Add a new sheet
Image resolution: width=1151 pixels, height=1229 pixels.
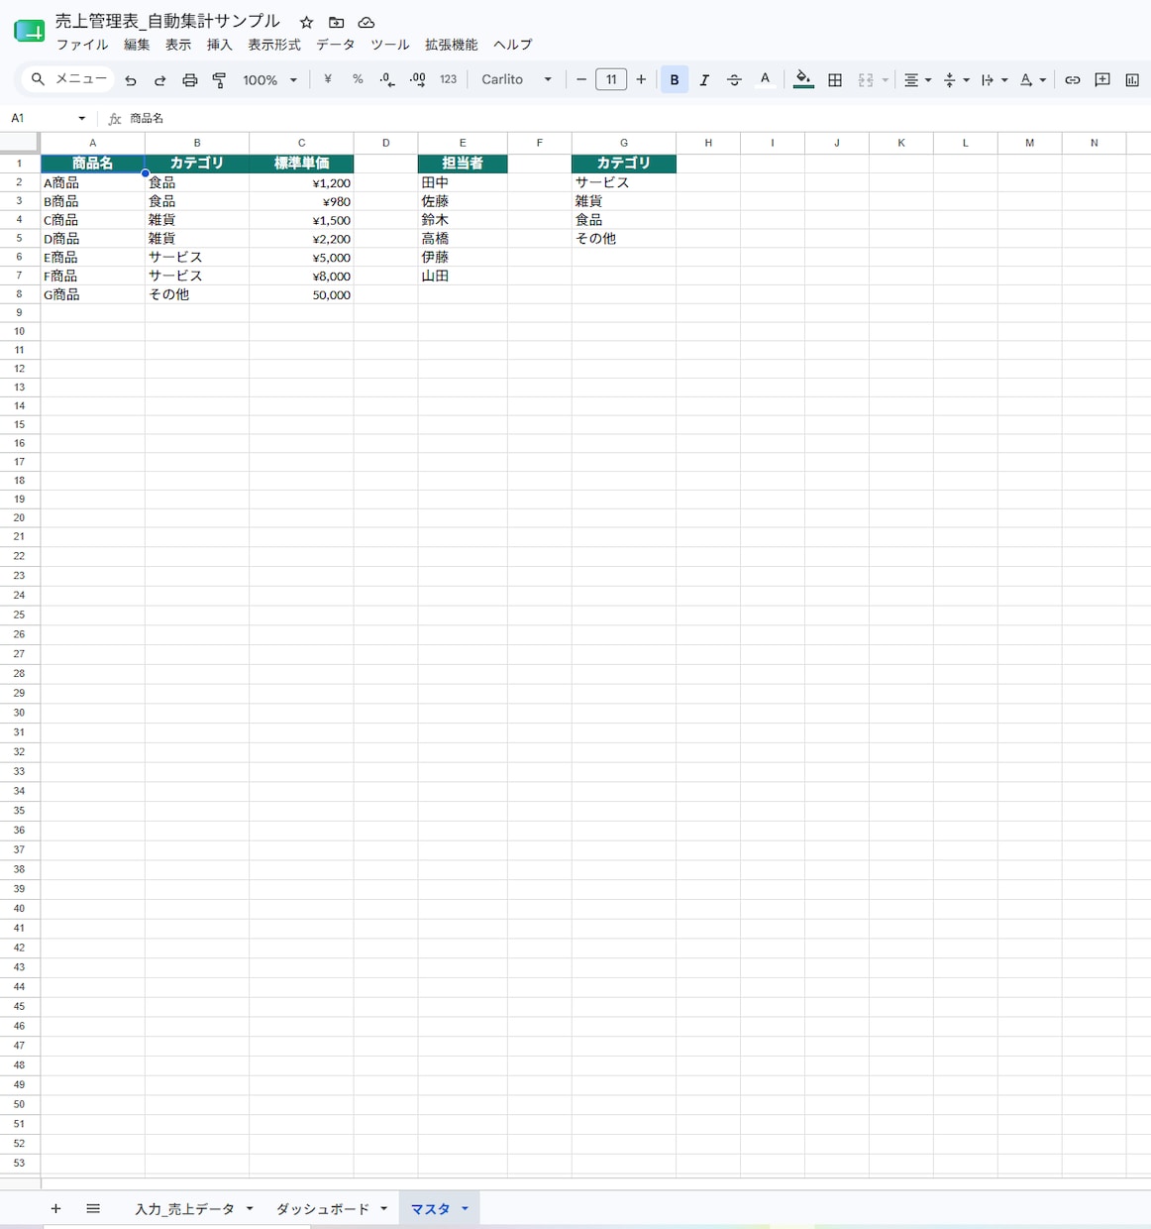tap(55, 1208)
